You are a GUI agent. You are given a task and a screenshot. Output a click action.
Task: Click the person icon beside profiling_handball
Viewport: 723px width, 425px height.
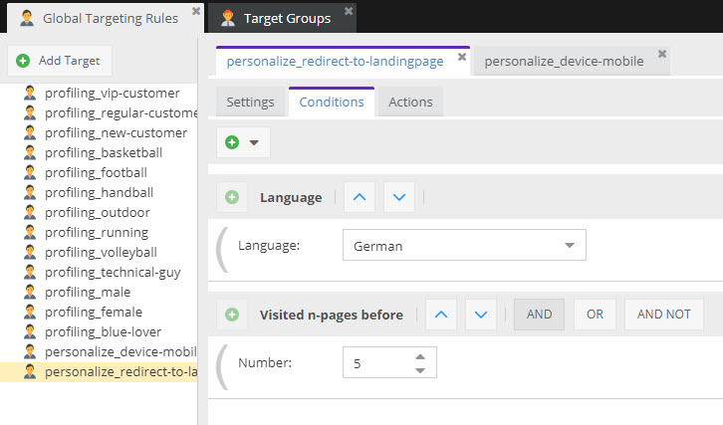(x=30, y=192)
